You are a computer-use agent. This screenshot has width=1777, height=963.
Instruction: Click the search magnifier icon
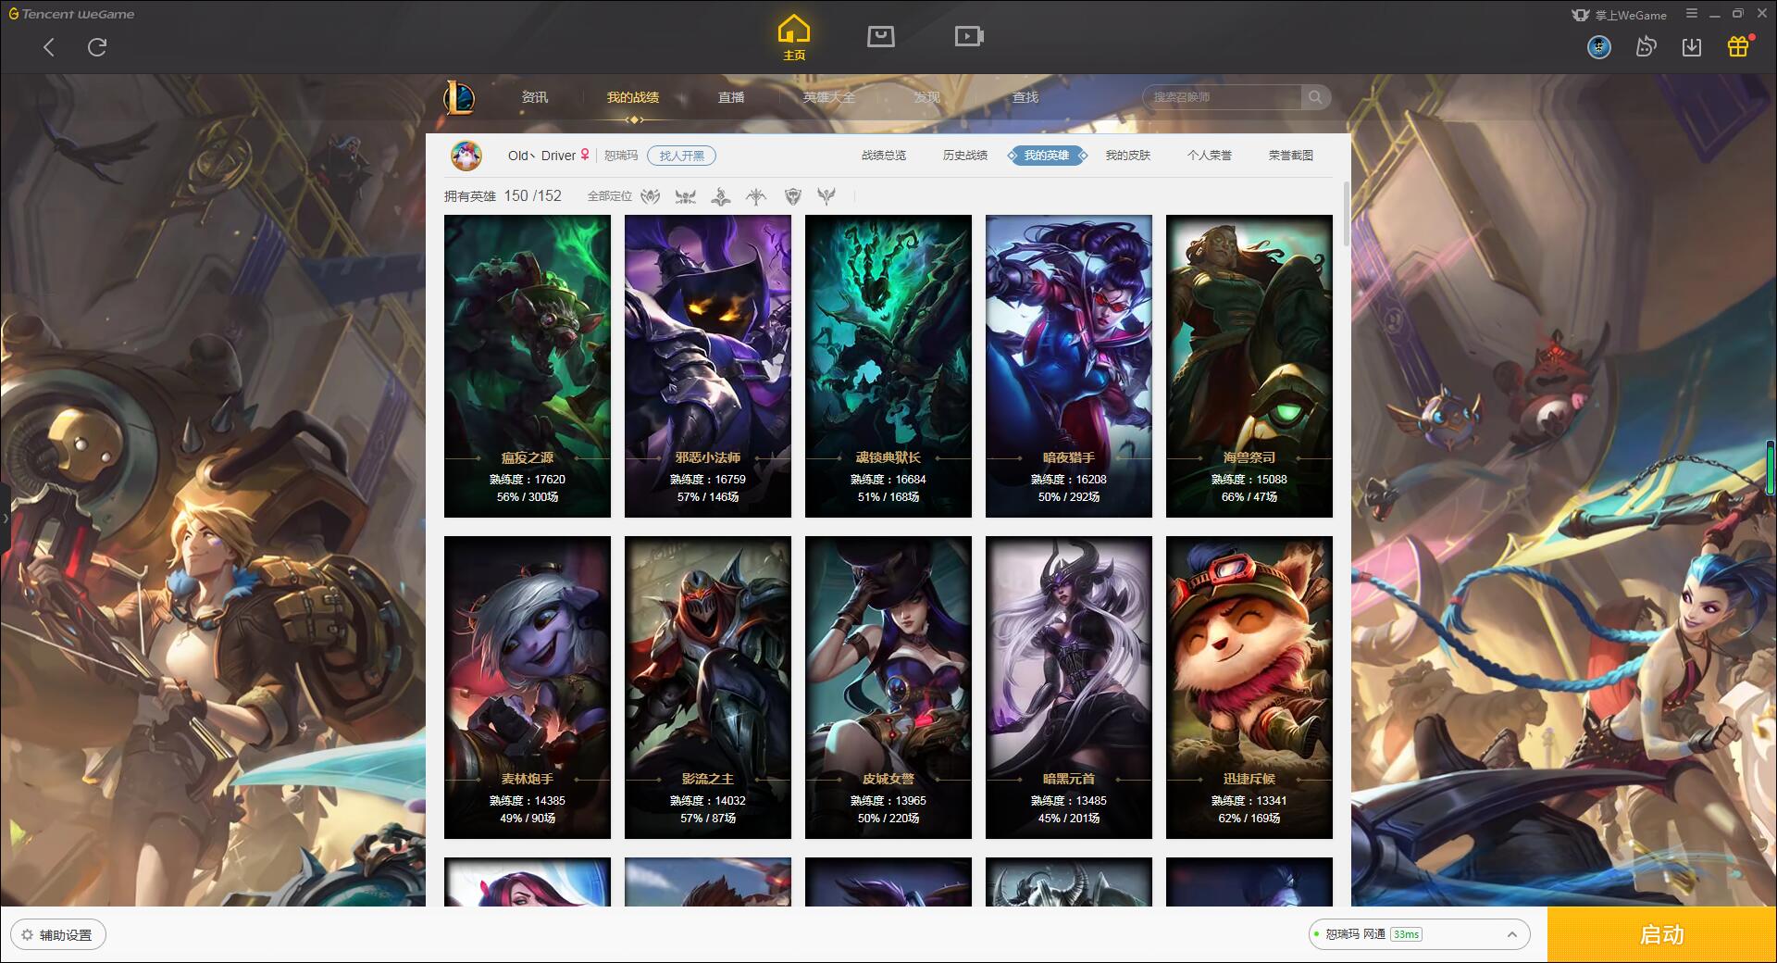click(1315, 97)
